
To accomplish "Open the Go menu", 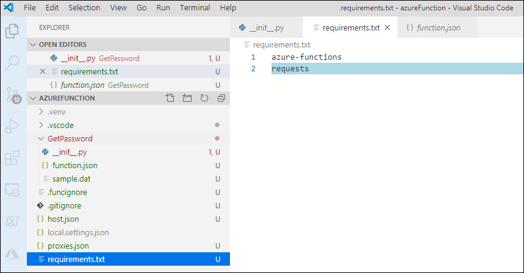I will pyautogui.click(x=142, y=8).
